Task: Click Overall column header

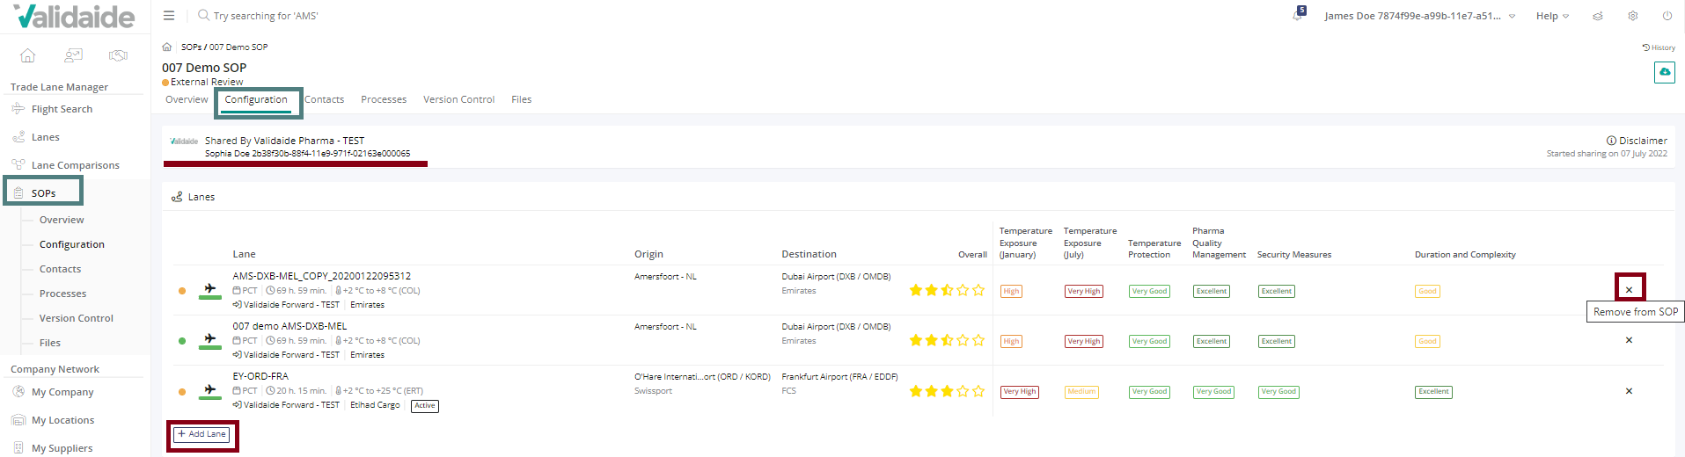Action: click(972, 255)
